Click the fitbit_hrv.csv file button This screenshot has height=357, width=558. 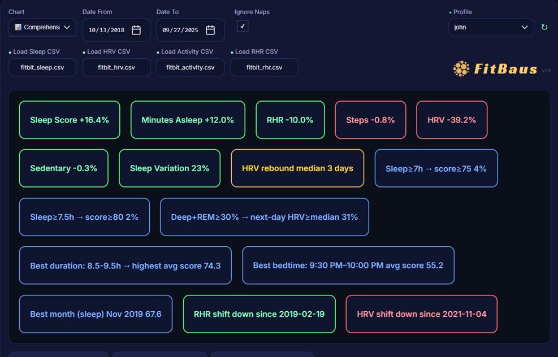[116, 67]
